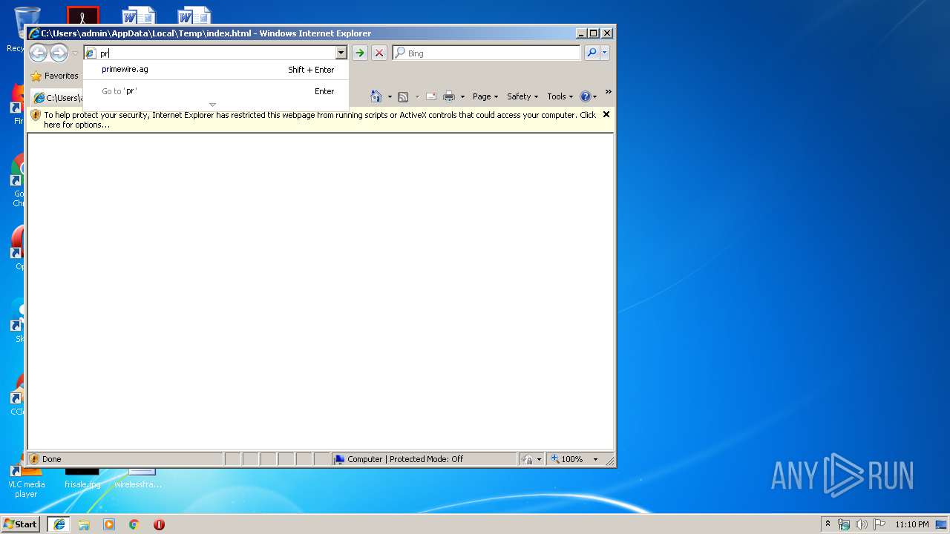This screenshot has height=534, width=950.
Task: Click the Internet Explorer title bar icon
Action: [33, 33]
